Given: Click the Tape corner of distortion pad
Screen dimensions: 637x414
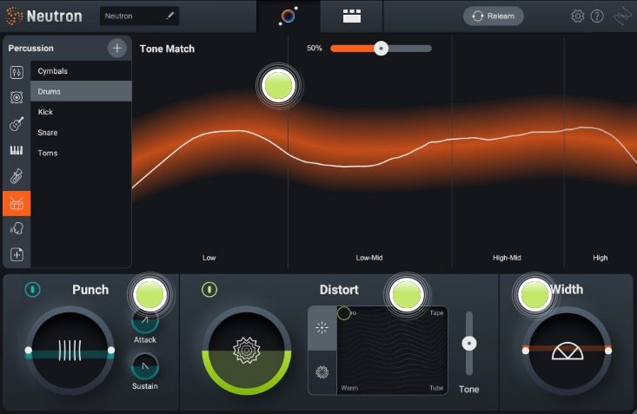Looking at the screenshot, I should (x=436, y=313).
